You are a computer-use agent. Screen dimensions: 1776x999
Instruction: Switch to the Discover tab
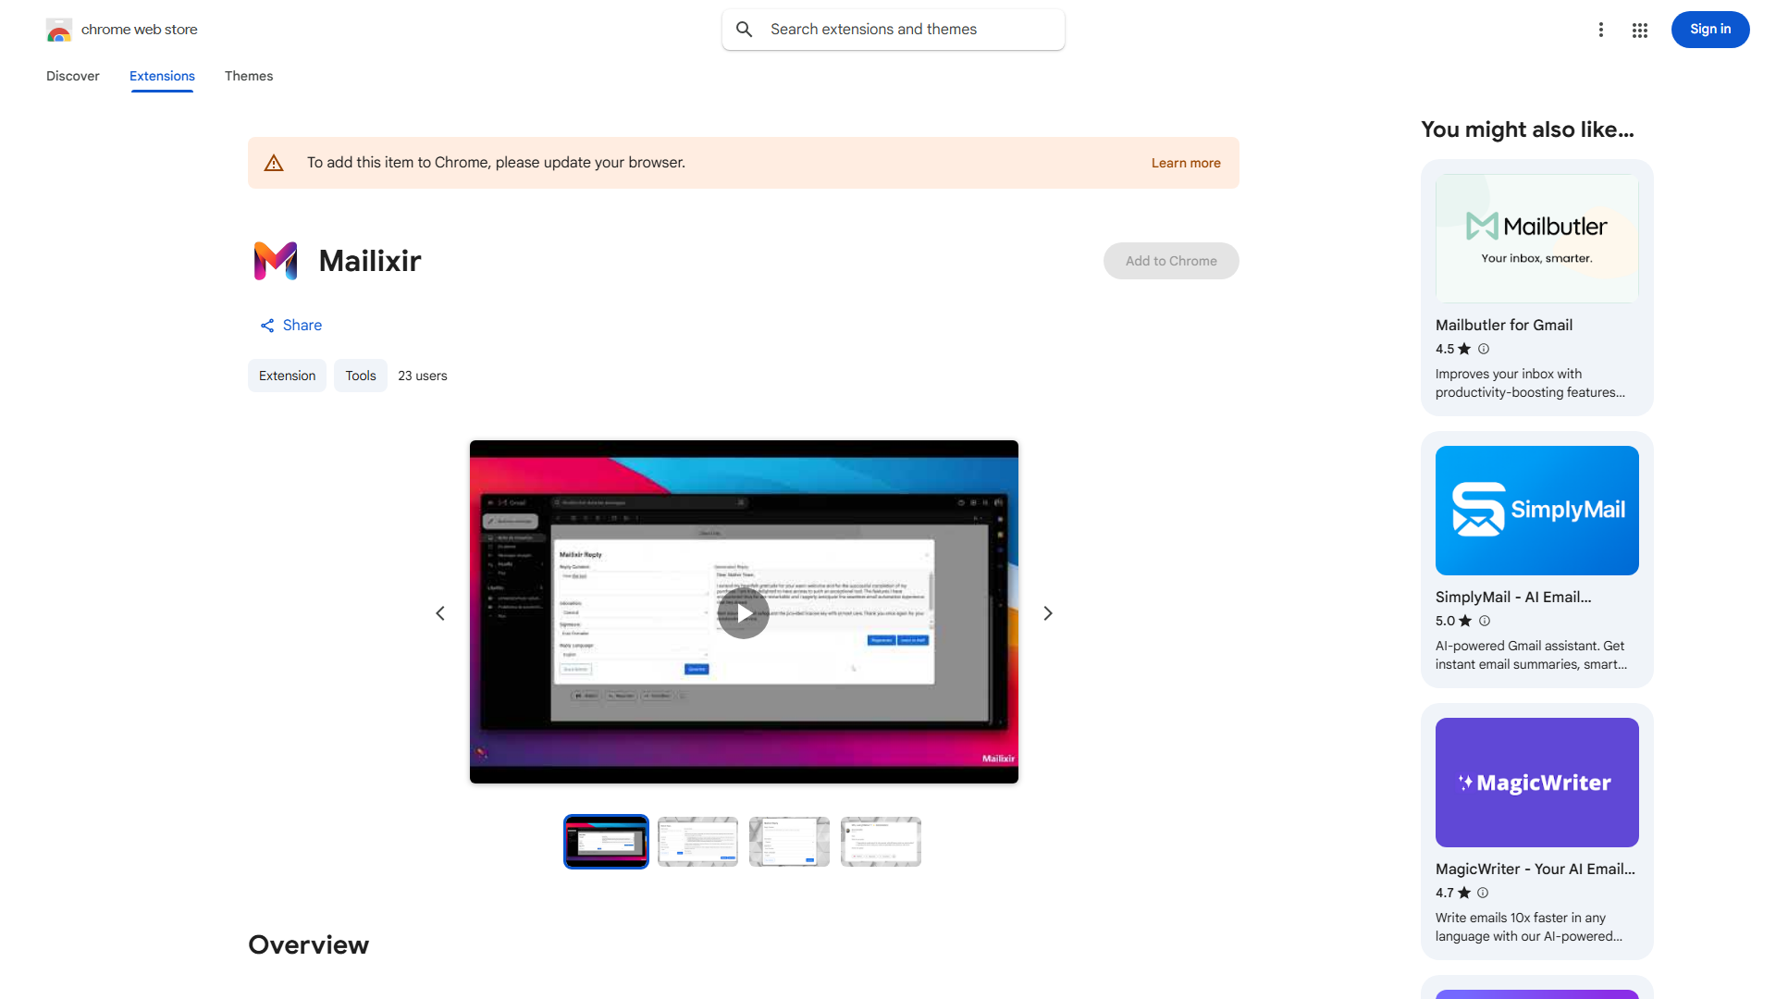[73, 76]
